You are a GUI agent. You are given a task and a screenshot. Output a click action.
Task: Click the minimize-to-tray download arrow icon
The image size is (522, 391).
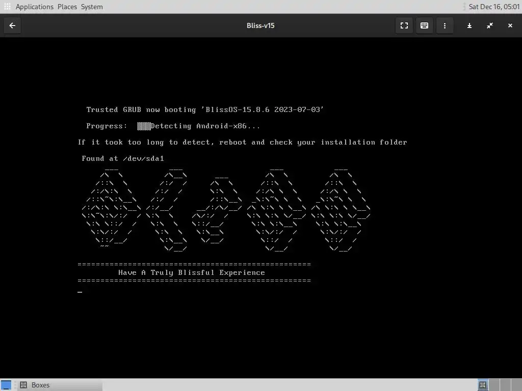tap(469, 25)
